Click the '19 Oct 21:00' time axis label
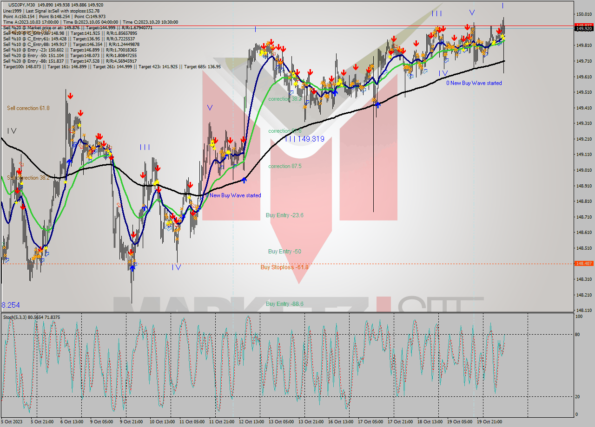 click(489, 422)
